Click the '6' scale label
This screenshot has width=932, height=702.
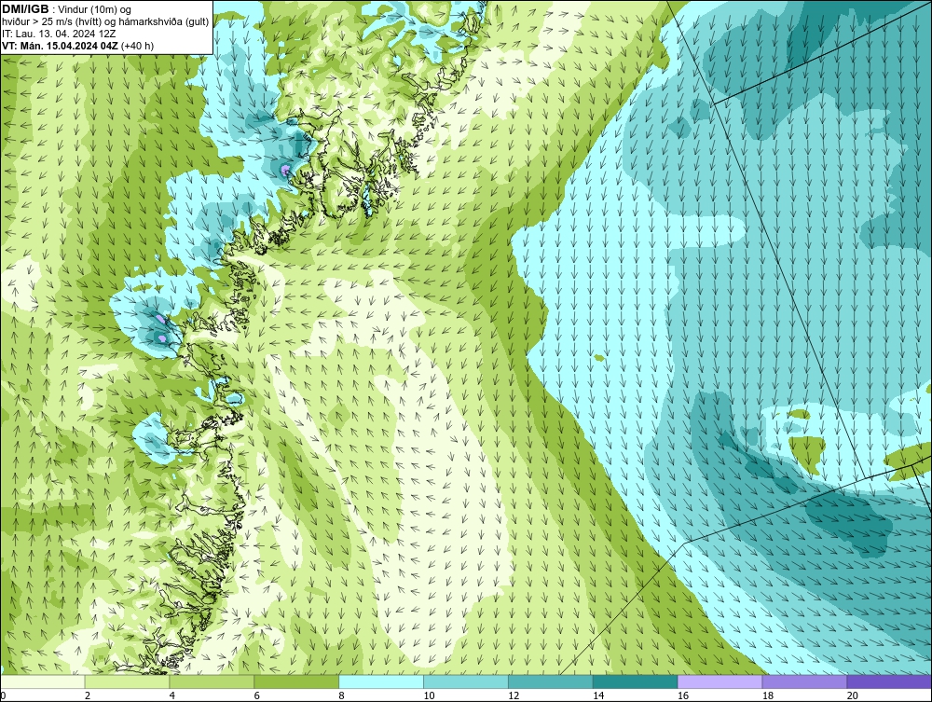point(257,695)
